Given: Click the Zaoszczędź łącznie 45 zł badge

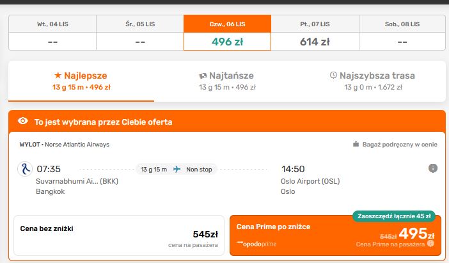Looking at the screenshot, I should pos(394,216).
